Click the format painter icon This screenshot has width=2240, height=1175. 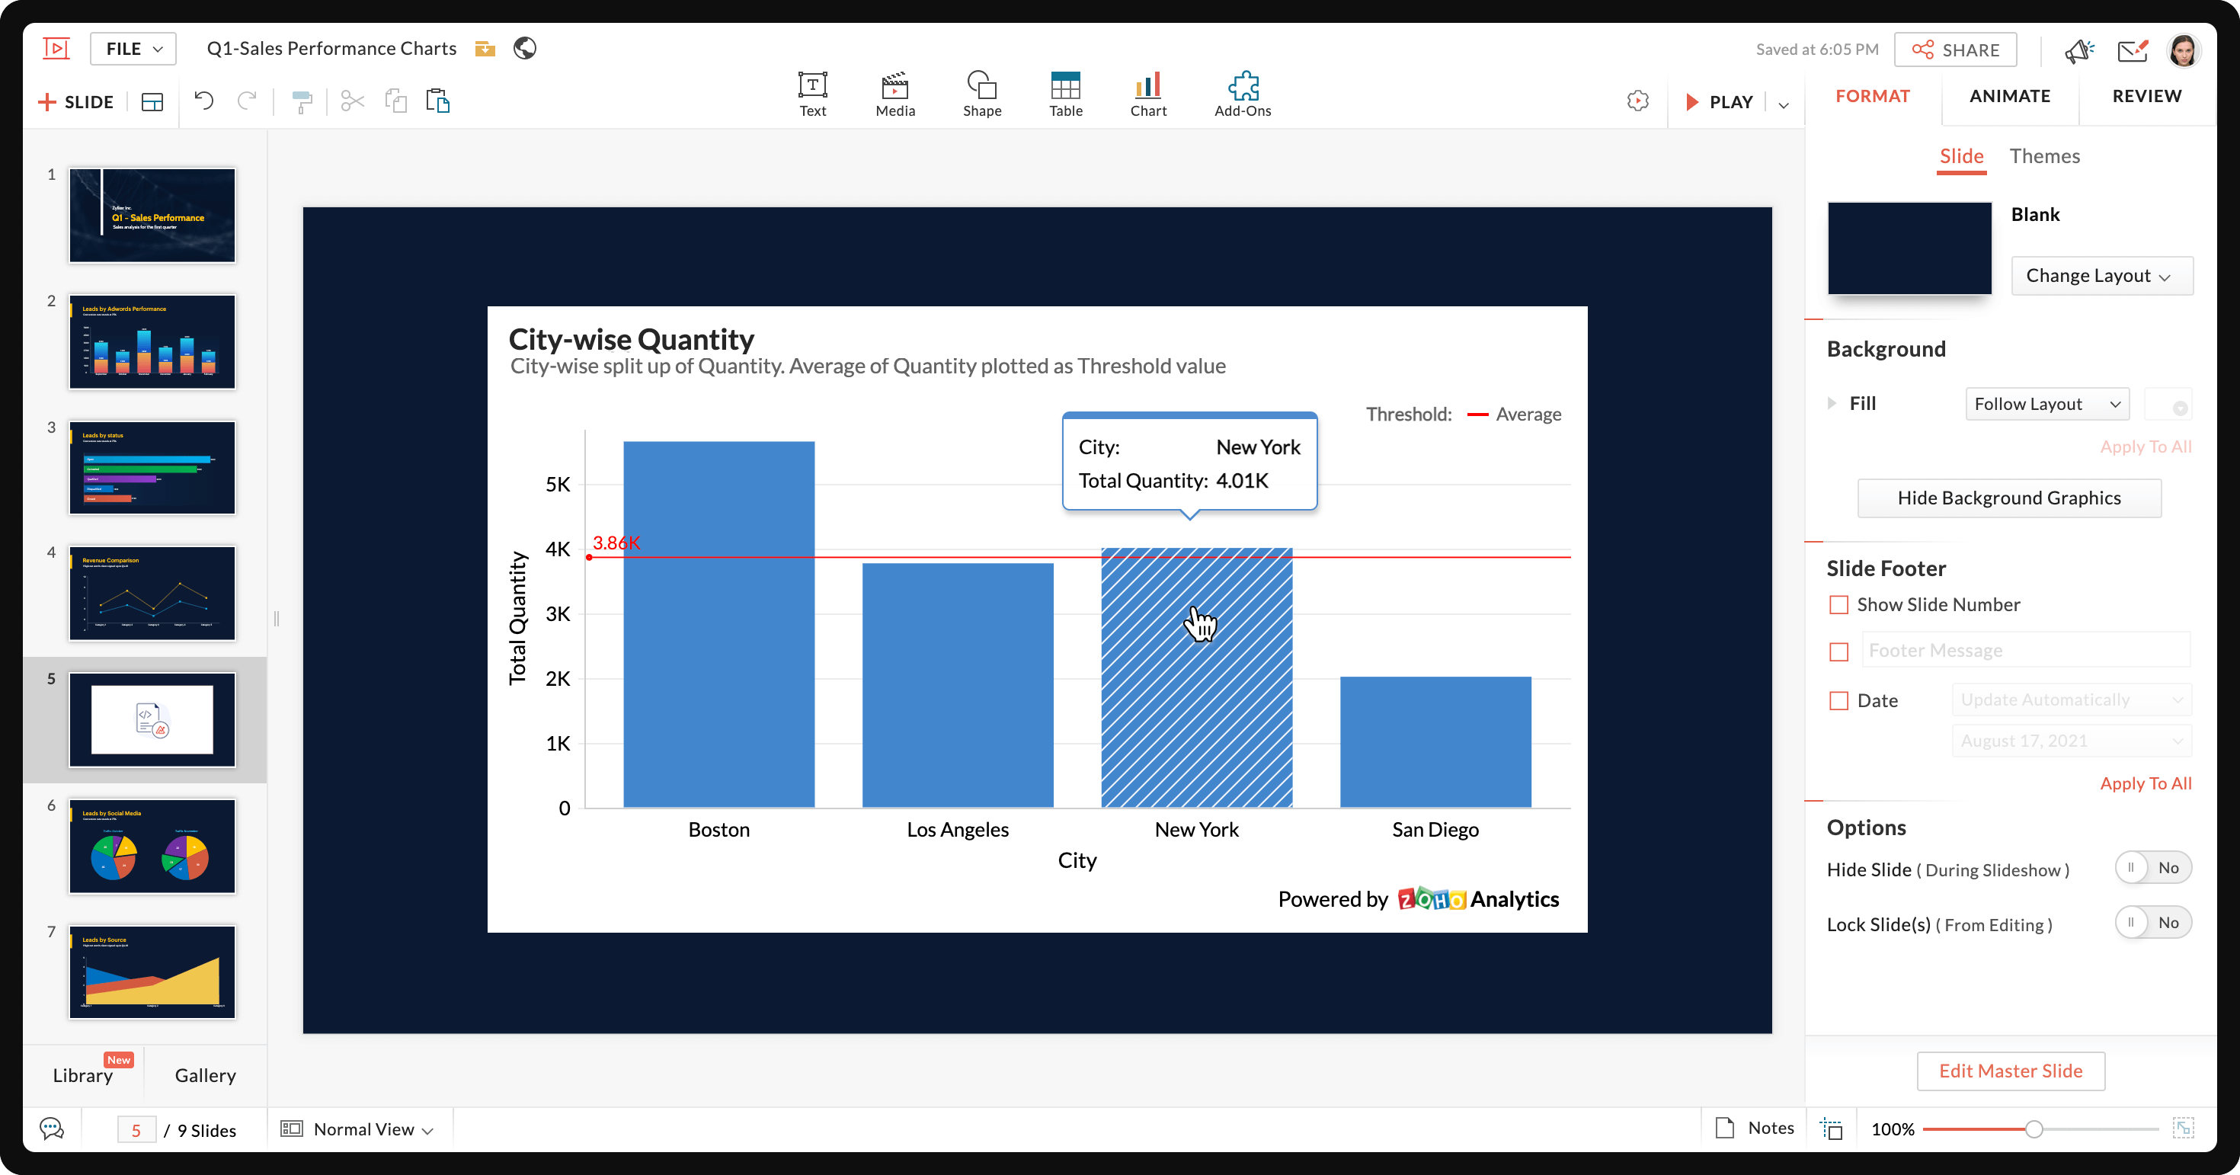coord(302,102)
